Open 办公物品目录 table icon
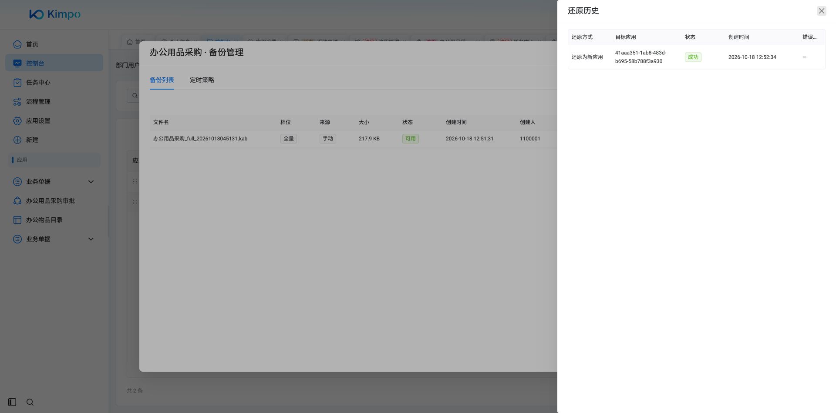 (17, 220)
